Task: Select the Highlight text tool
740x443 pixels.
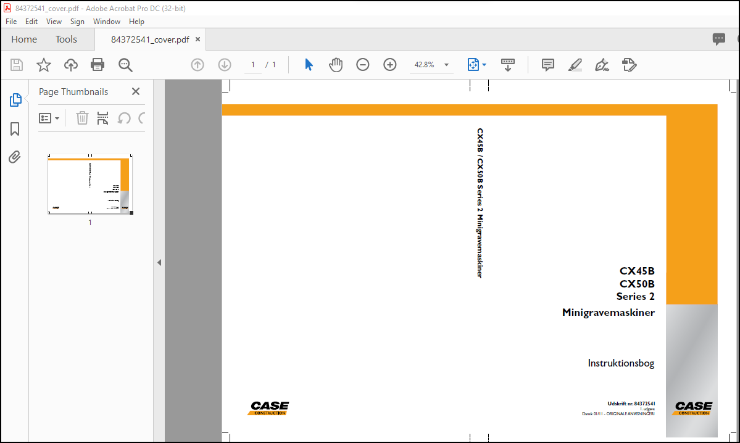Action: tap(575, 65)
